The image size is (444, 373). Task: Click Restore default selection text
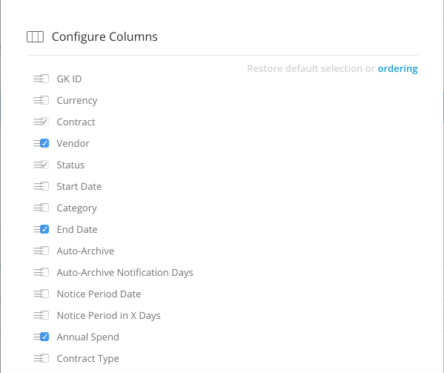305,68
